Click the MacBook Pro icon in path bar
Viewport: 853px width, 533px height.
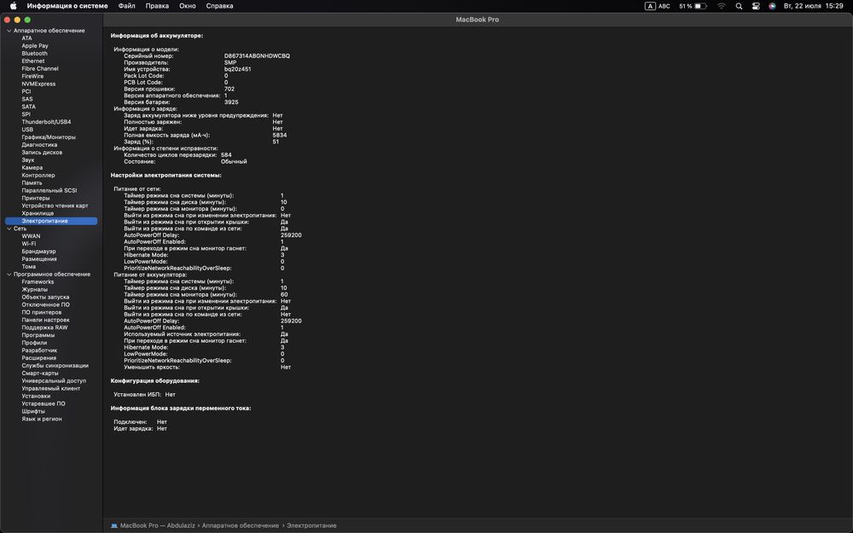114,525
